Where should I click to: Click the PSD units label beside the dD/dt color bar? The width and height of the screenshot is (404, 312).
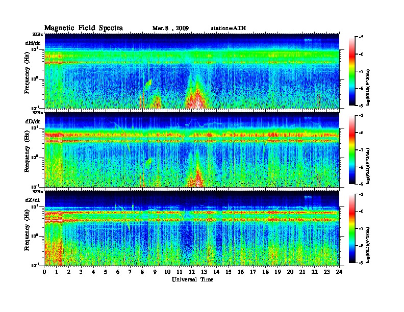click(x=368, y=166)
